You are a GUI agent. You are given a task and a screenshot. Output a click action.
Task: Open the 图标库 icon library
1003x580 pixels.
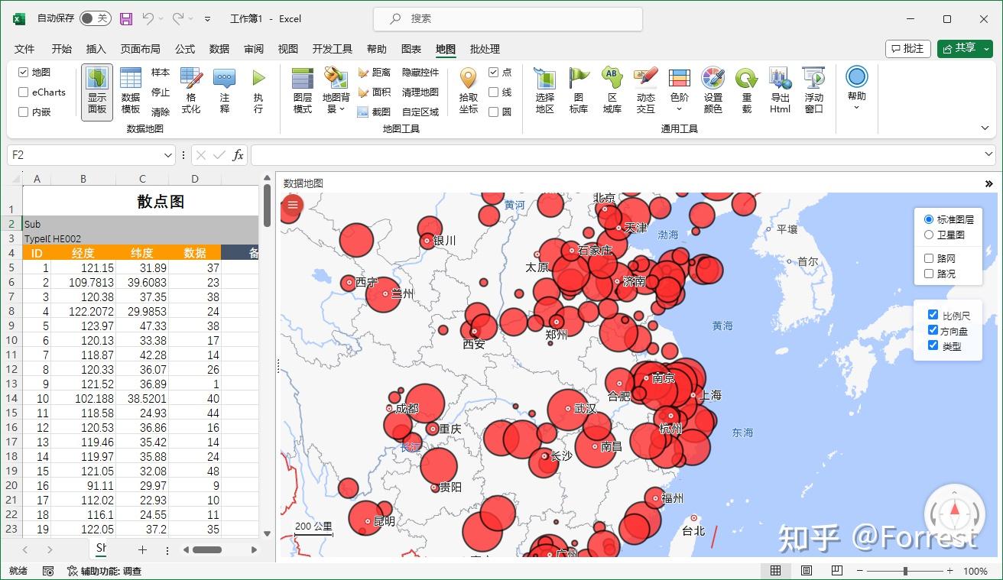tap(579, 92)
